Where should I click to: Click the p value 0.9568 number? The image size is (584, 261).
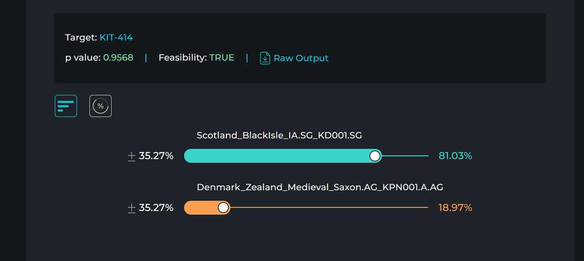coord(118,58)
